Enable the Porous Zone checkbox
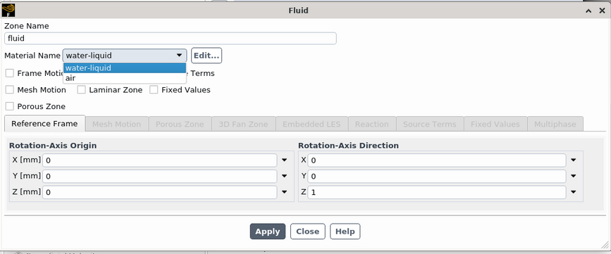 [x=10, y=106]
